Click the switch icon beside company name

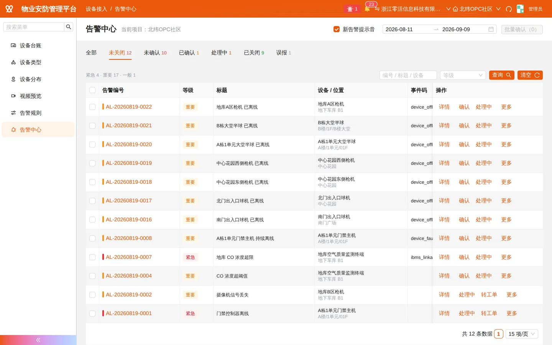pyautogui.click(x=377, y=9)
